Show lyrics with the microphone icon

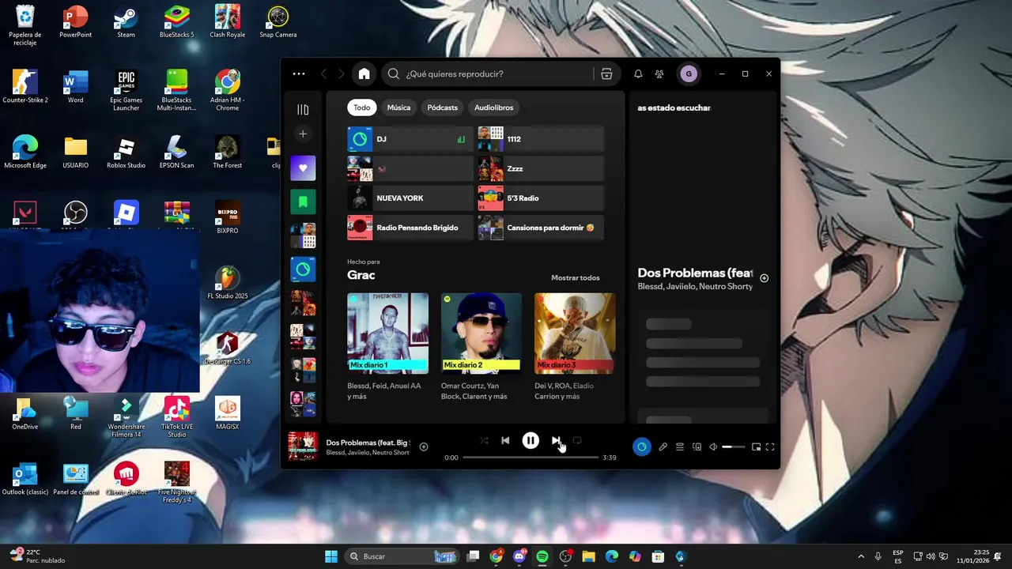[x=663, y=447]
